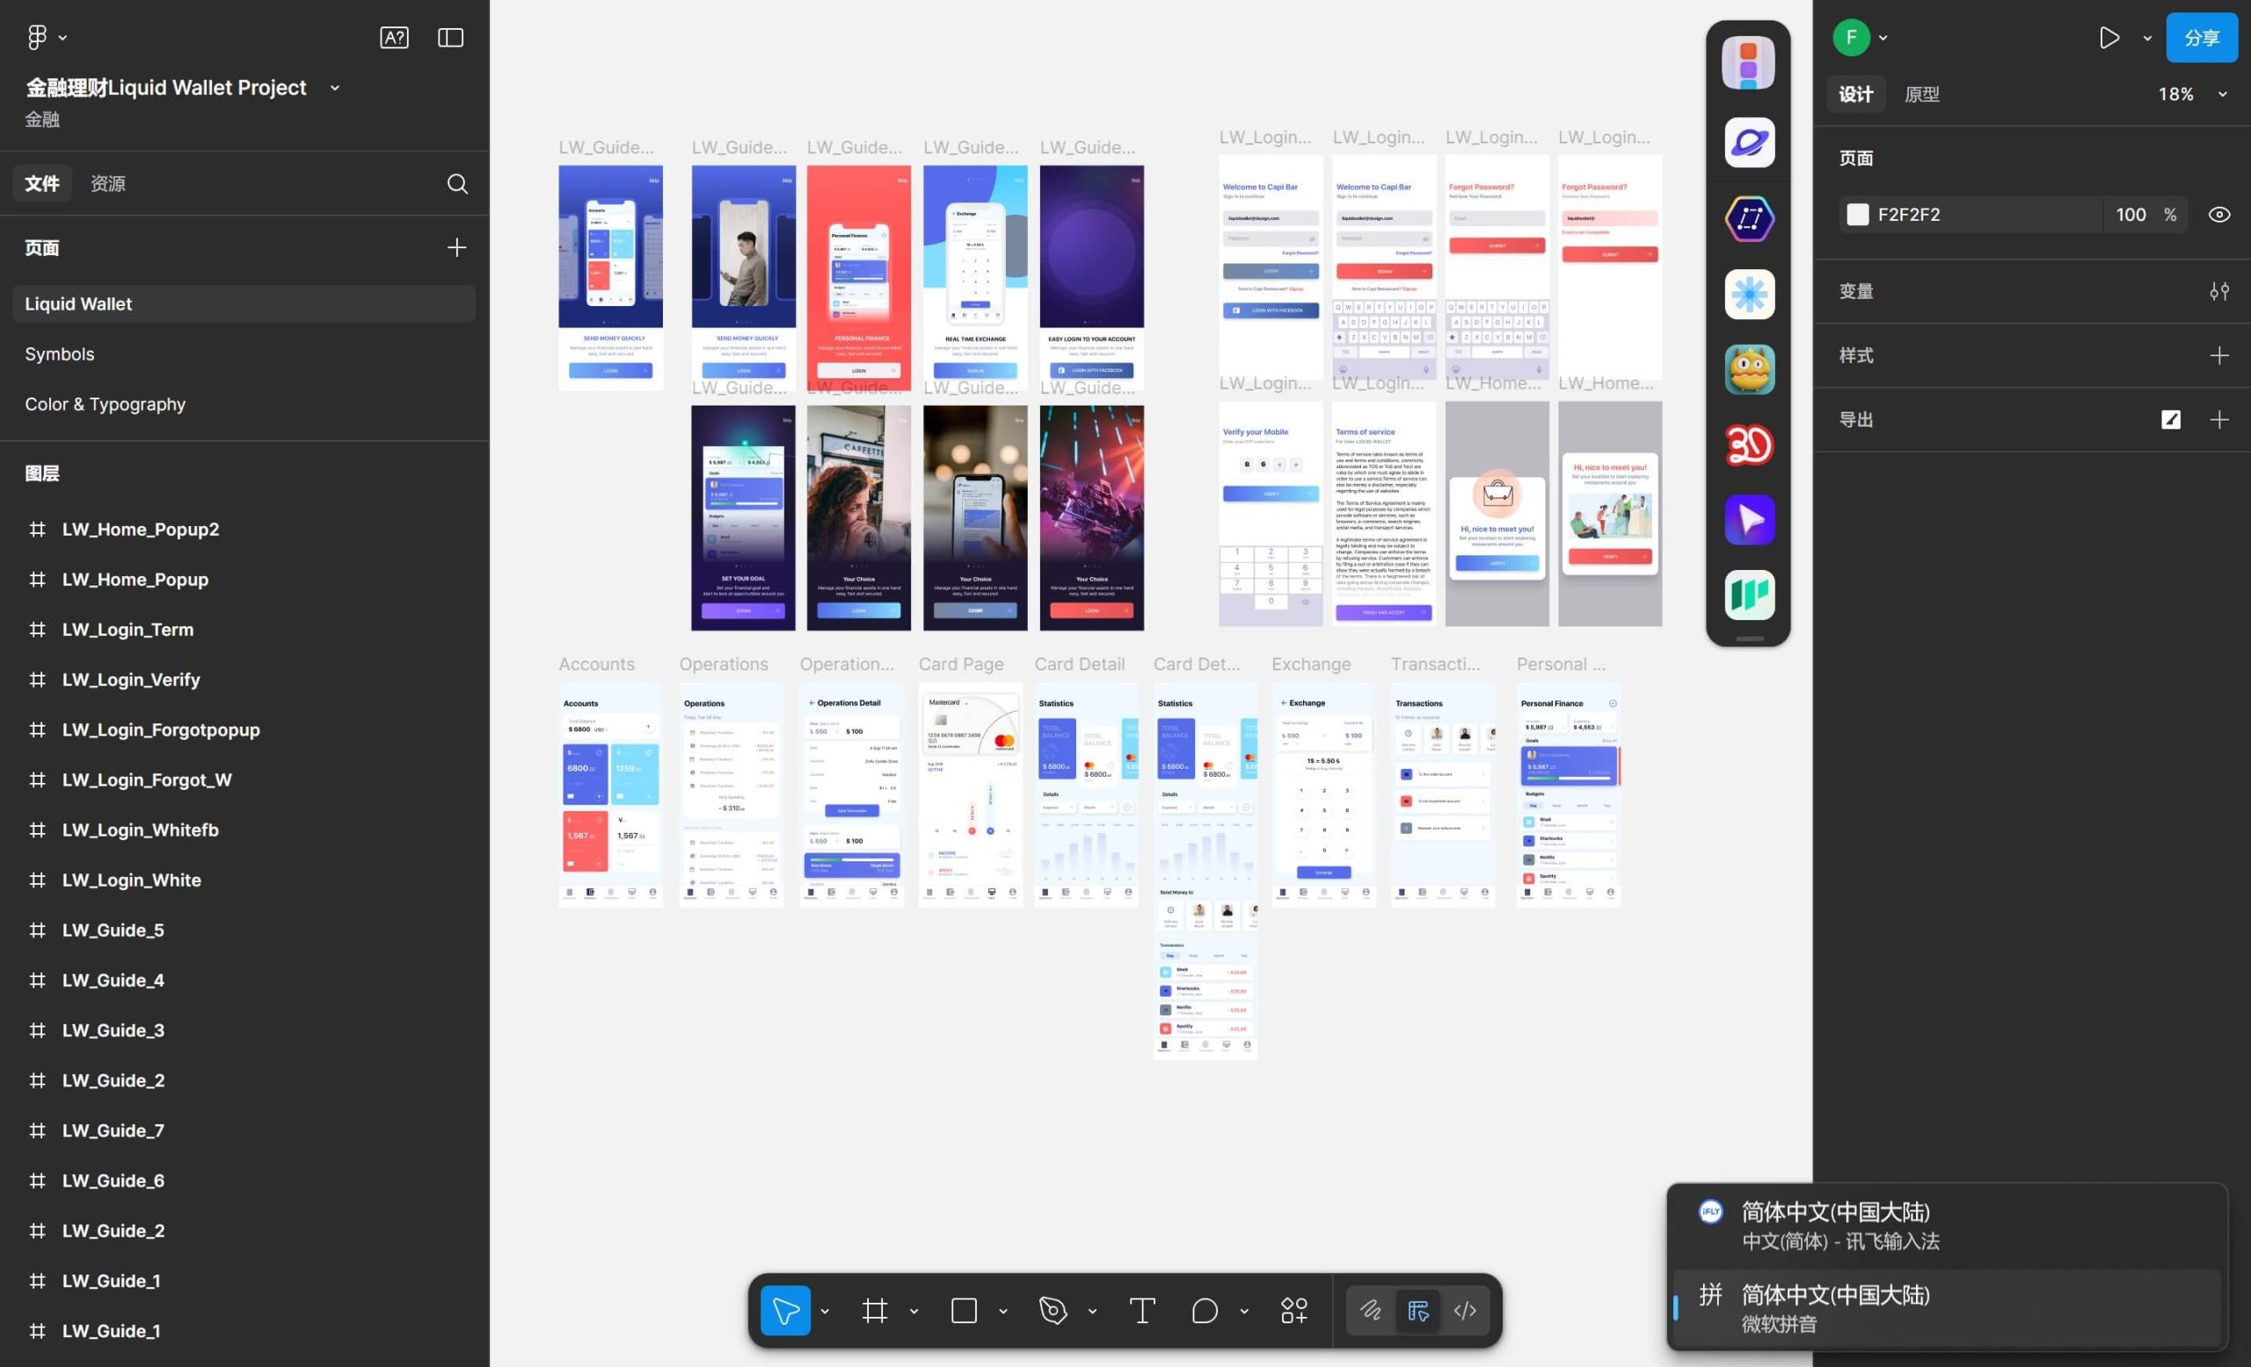The image size is (2251, 1367).
Task: Switch to Dev Mode code toggle
Action: tap(1464, 1311)
